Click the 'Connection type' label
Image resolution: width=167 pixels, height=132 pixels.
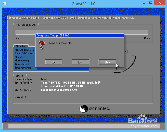pos(23,79)
